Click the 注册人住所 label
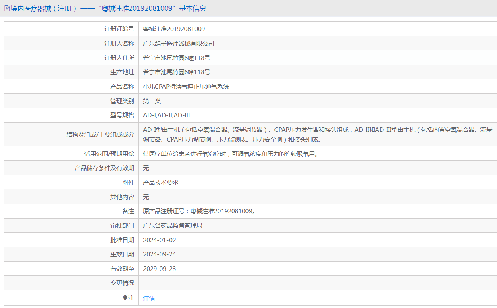 tap(119, 58)
